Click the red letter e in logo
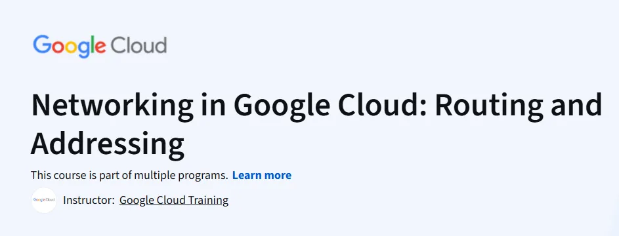Viewport: 619px width, 236px height. pos(101,47)
